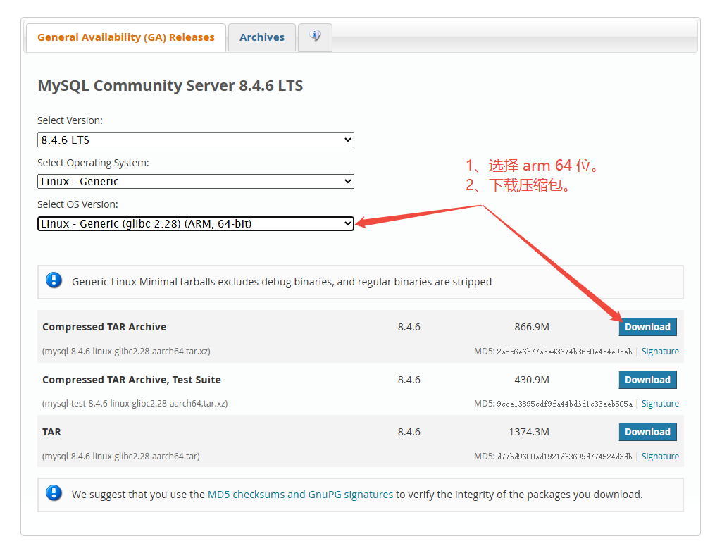Click the TAR package MD5 checksum value

pyautogui.click(x=564, y=457)
